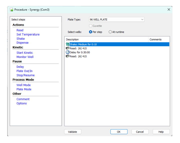Add a Shake action step

[x=21, y=39]
